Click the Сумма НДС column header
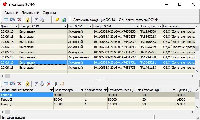 [185, 90]
